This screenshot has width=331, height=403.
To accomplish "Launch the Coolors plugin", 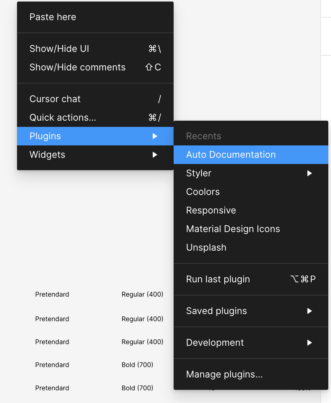I will tap(203, 192).
